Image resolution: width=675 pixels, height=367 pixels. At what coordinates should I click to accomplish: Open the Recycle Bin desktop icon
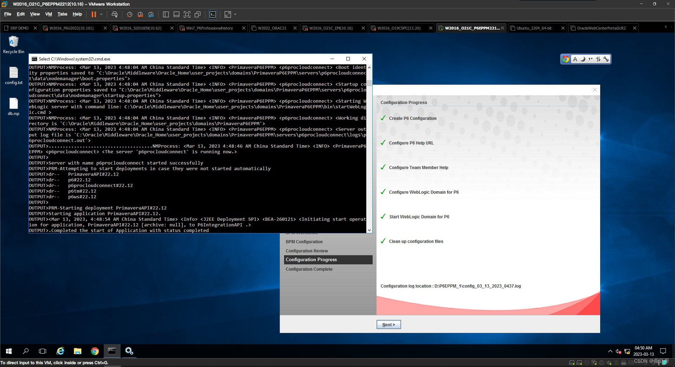[13, 45]
